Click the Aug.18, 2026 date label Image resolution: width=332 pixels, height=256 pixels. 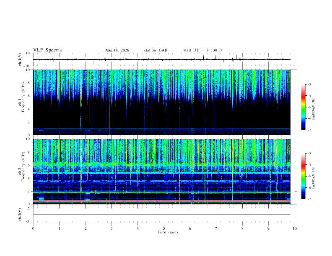(117, 50)
